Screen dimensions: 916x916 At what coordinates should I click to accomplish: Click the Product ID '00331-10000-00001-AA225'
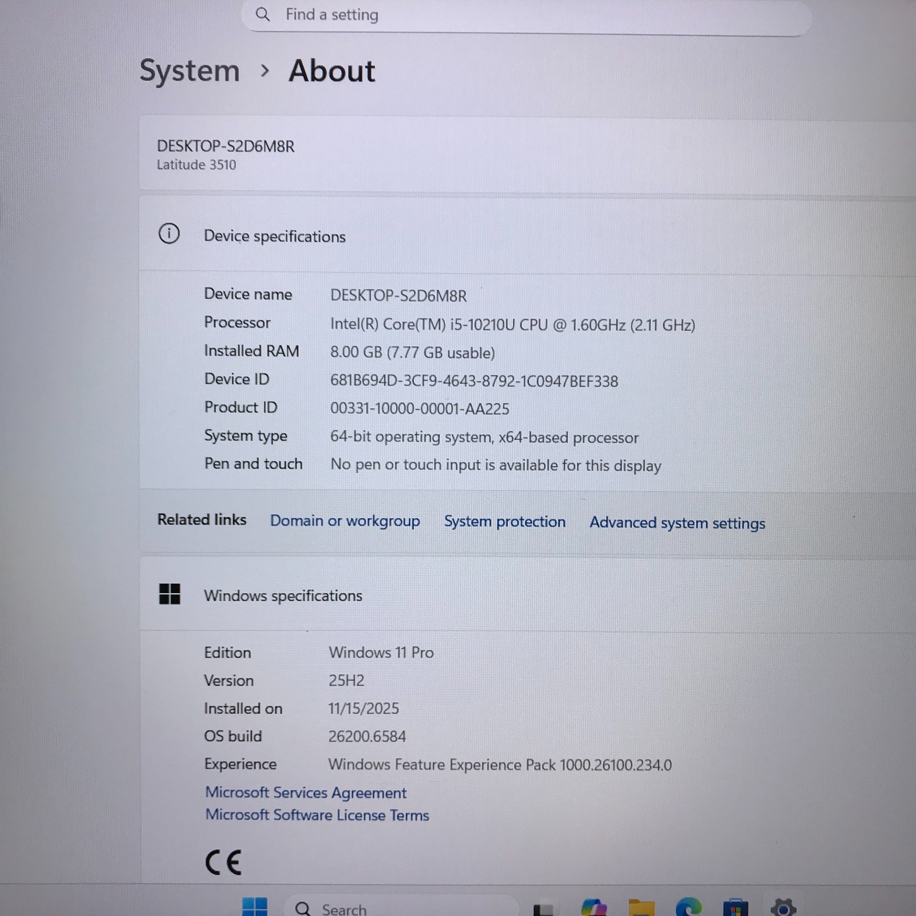420,409
